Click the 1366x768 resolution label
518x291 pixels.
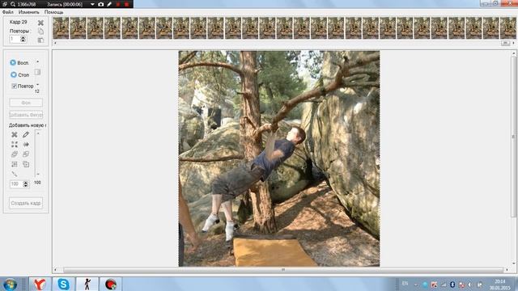(27, 4)
